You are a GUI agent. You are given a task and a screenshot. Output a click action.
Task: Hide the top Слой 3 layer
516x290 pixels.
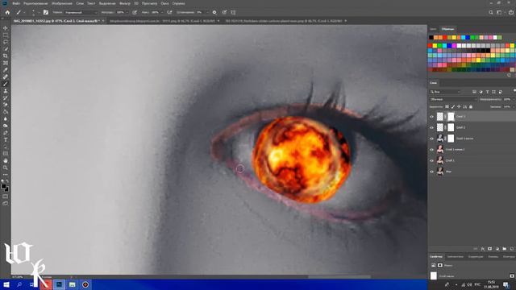(x=432, y=116)
